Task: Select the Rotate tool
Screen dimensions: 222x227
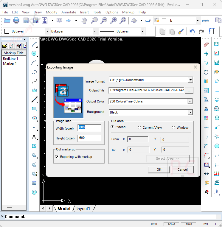Action: (x=206, y=72)
